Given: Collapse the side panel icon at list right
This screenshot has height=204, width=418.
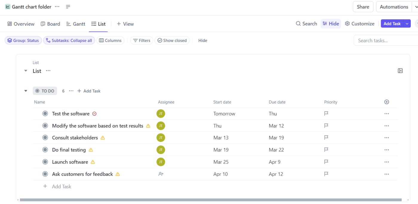Looking at the screenshot, I should 400,71.
